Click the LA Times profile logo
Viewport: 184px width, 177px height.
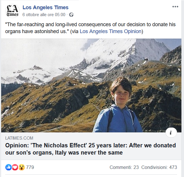[x=12, y=11]
